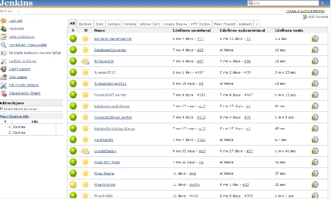
Task: Open the Claim Report link
Action: 19,69
